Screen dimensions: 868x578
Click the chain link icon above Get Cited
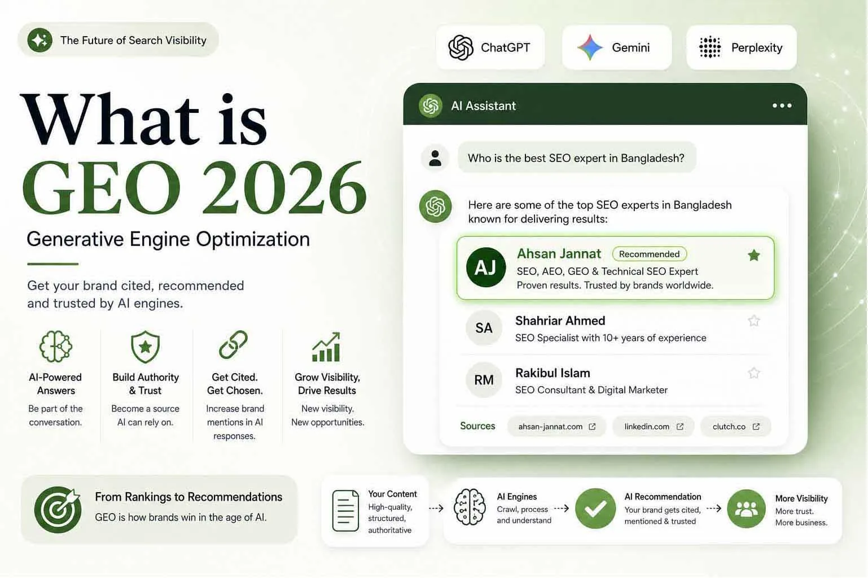tap(233, 345)
